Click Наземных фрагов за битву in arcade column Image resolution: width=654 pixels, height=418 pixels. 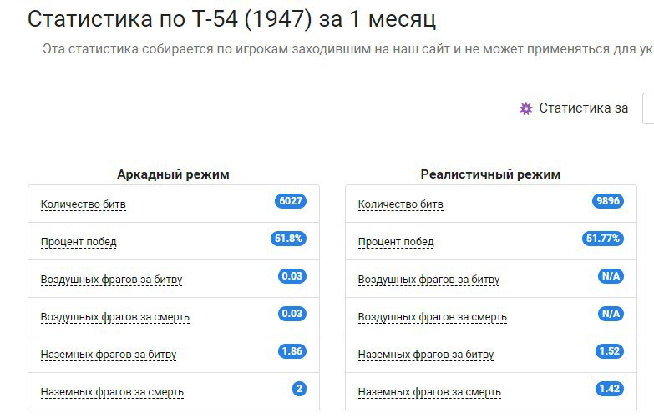[x=109, y=355]
